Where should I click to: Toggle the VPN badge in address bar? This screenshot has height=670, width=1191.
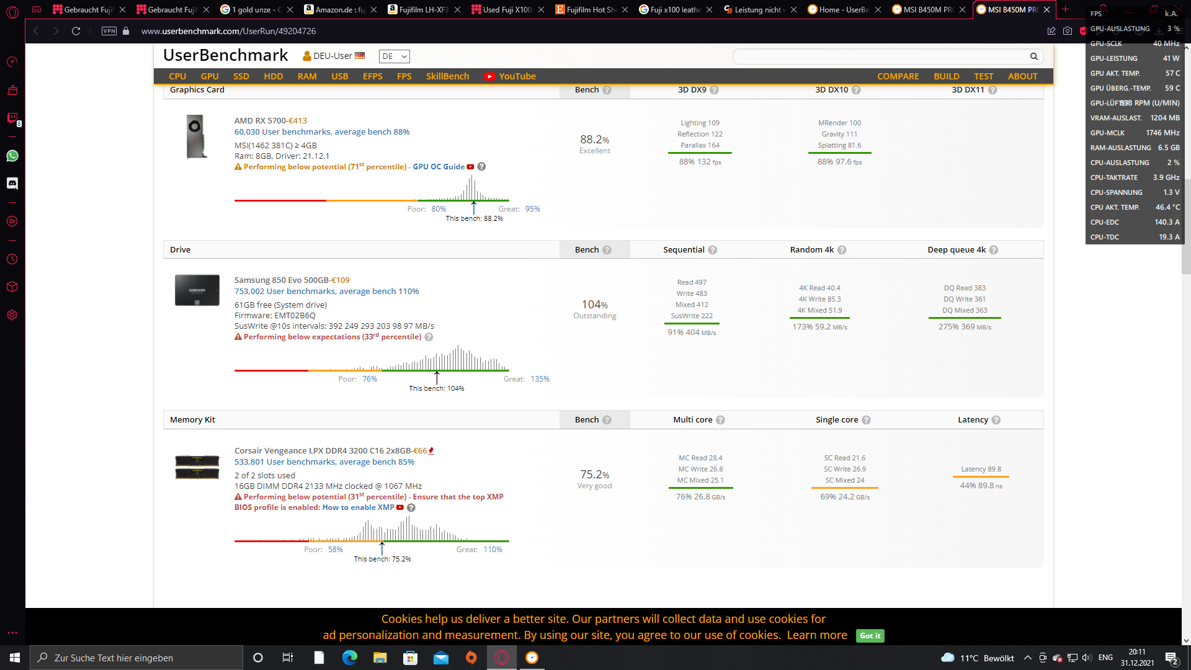pos(109,31)
